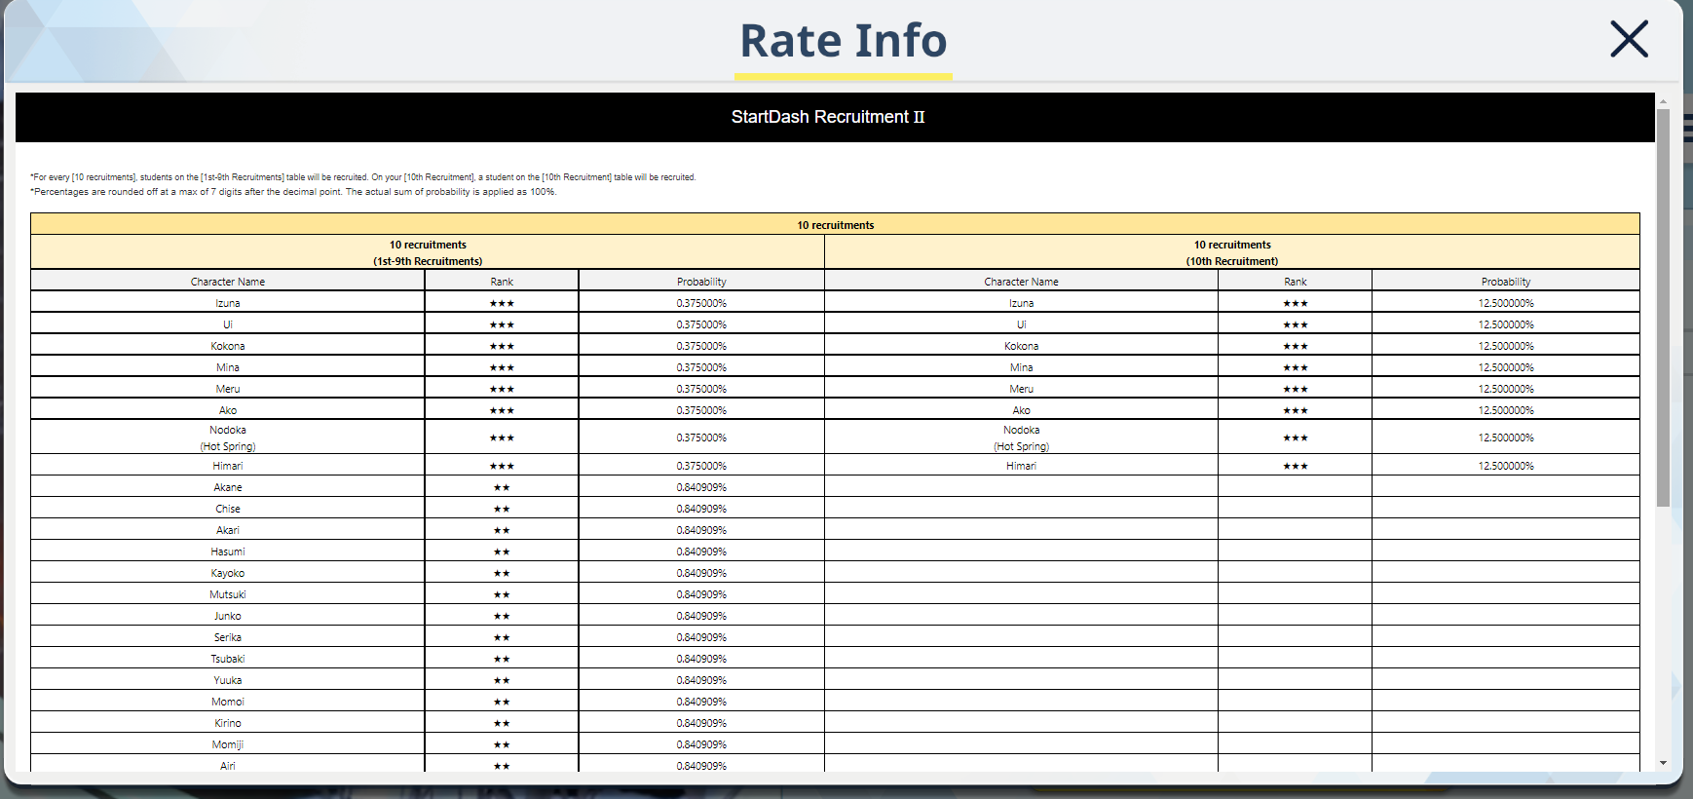
Task: Select Ui in 10th Recruitment table
Action: pos(1021,324)
